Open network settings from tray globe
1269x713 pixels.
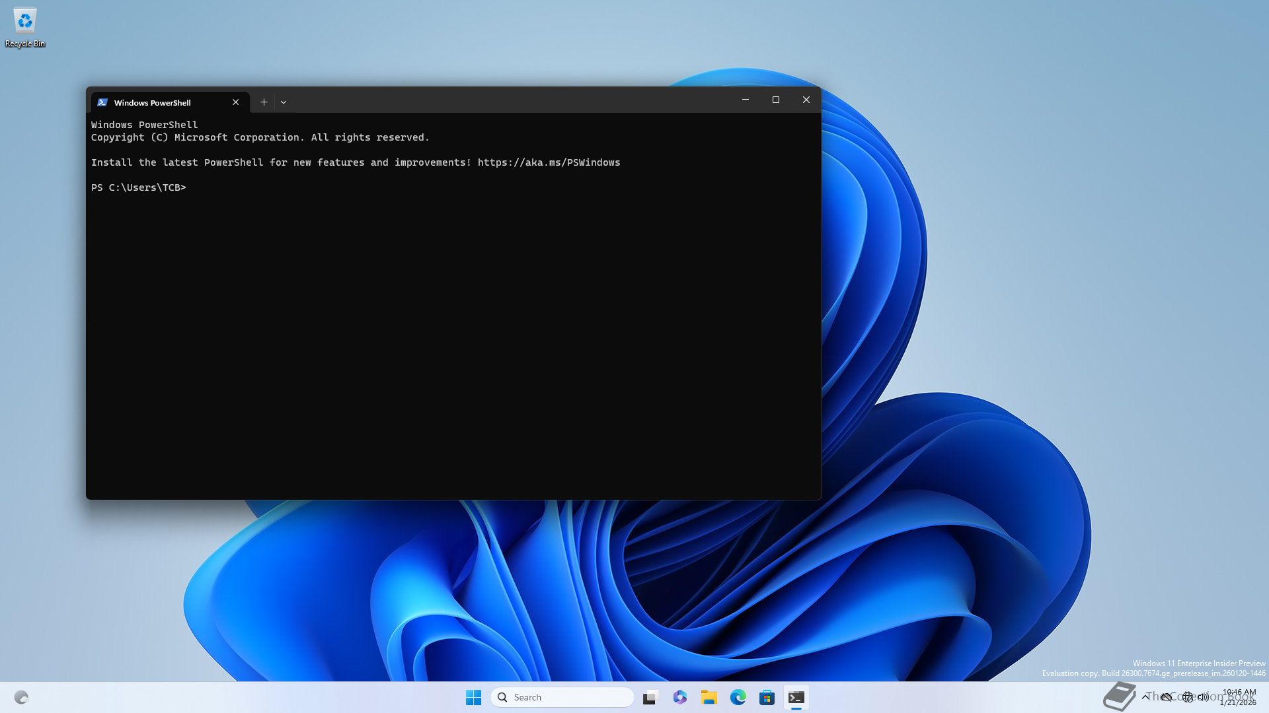pos(1188,697)
